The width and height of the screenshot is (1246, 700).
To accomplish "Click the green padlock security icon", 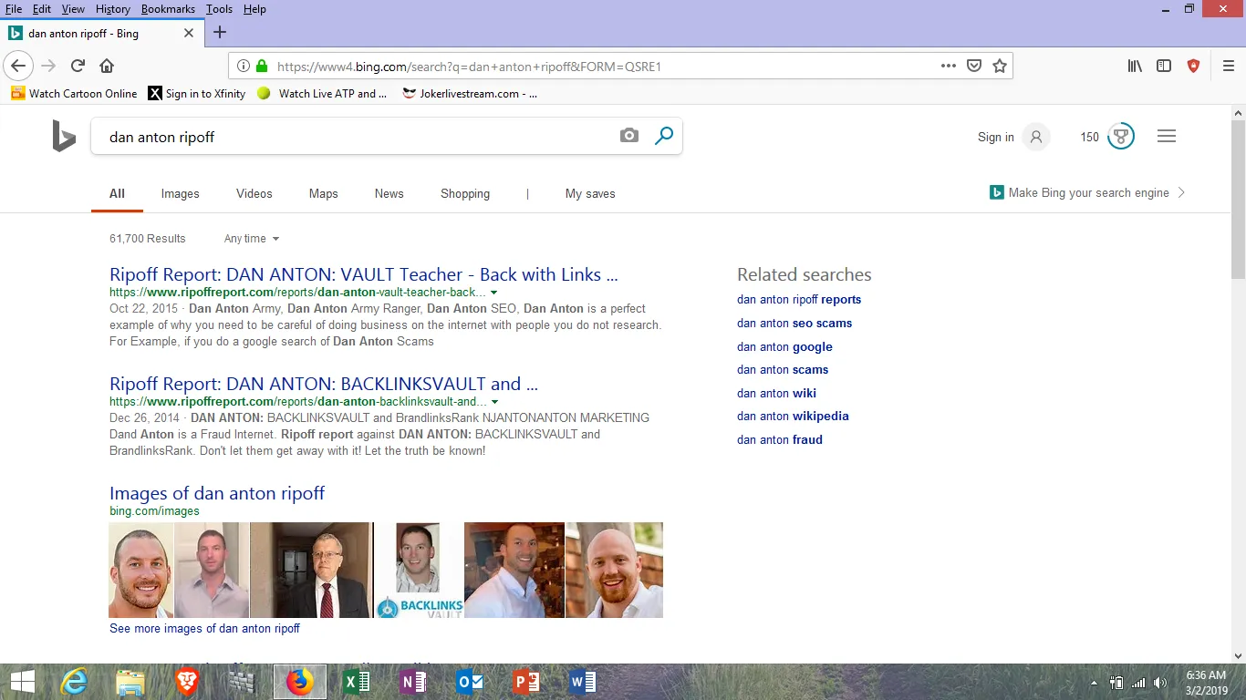I will 262,66.
